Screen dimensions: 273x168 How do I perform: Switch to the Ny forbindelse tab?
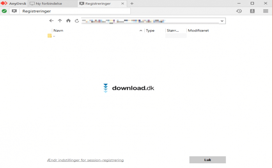pyautogui.click(x=53, y=3)
